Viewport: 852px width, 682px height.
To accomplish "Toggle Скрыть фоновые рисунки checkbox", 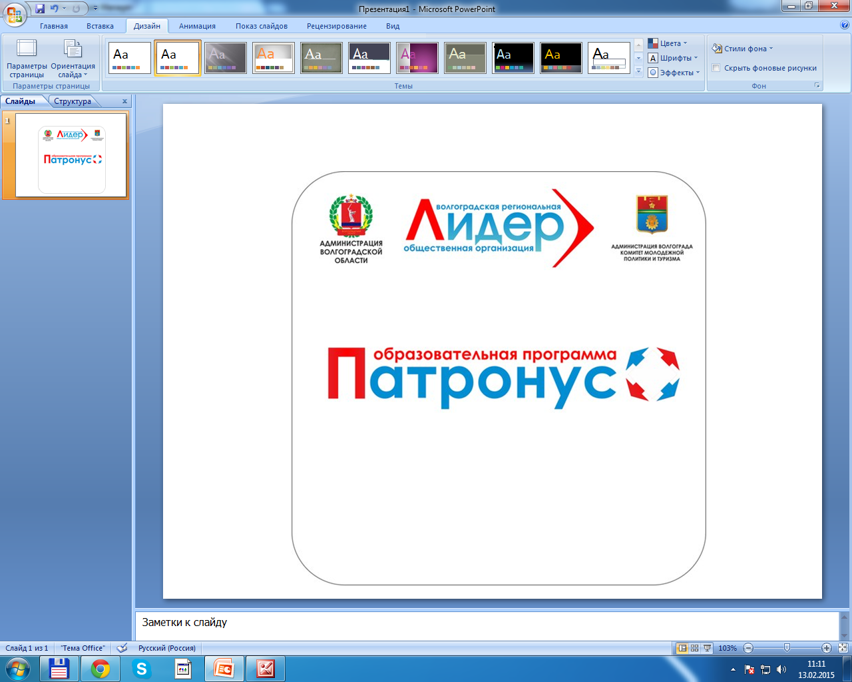I will [x=716, y=68].
